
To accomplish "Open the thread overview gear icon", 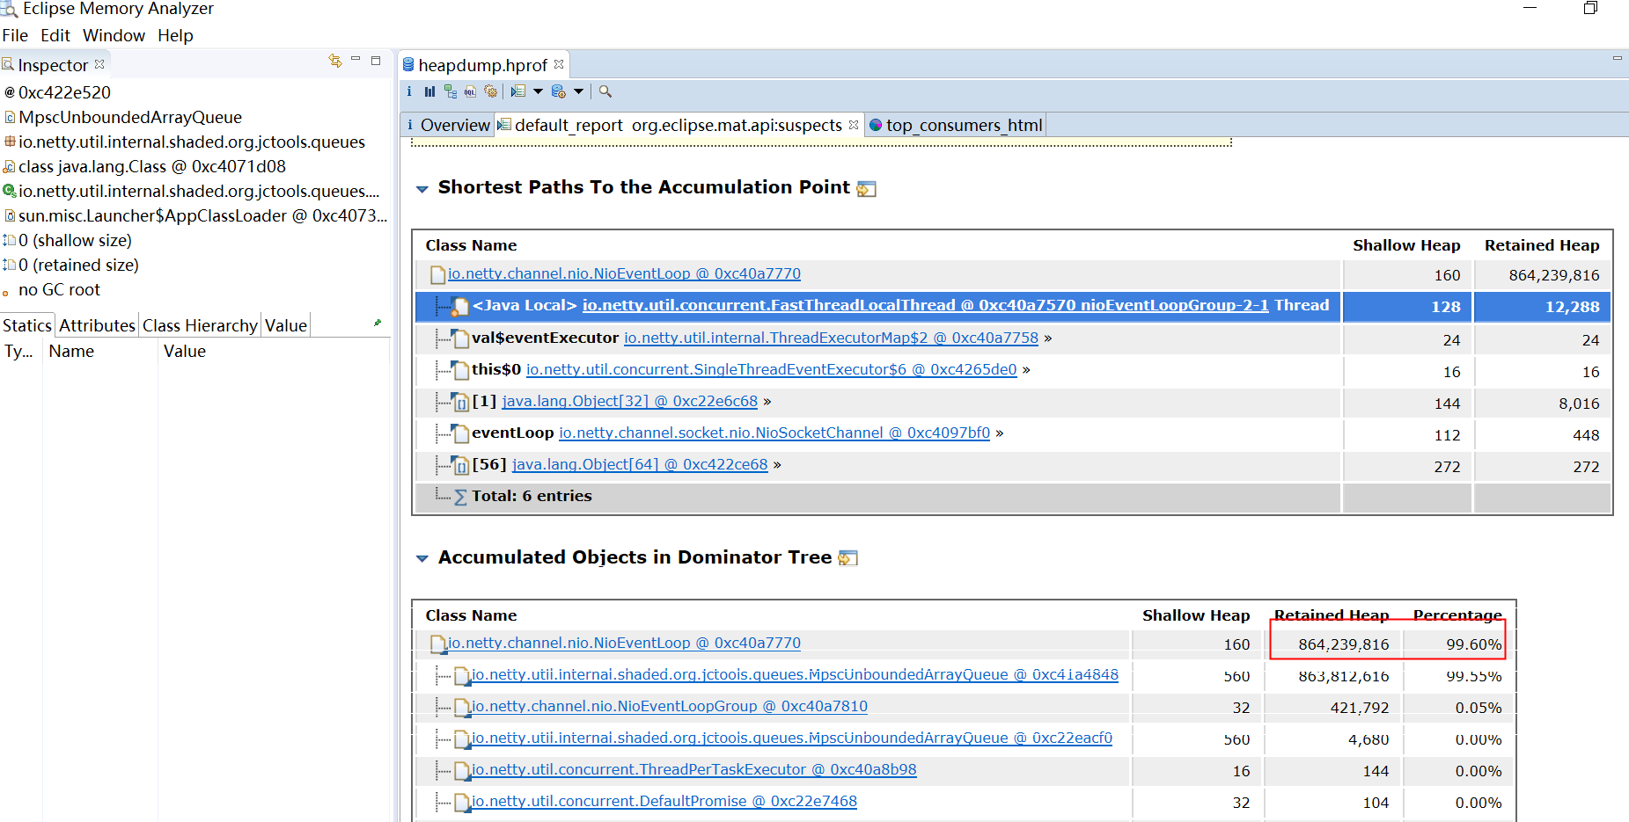I will point(491,91).
